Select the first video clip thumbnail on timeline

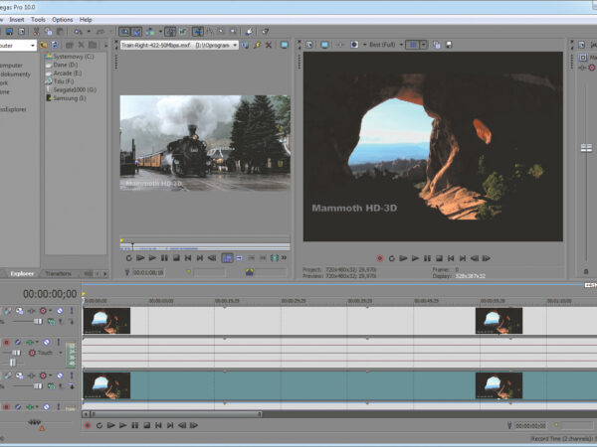point(107,320)
